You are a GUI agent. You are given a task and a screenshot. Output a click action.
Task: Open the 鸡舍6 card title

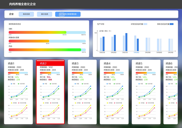(169, 64)
